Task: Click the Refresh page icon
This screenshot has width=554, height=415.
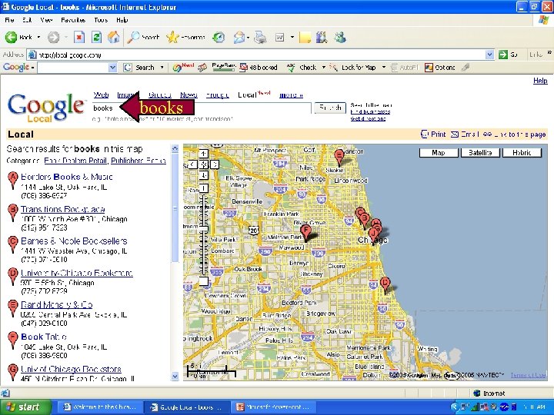Action: (x=96, y=37)
